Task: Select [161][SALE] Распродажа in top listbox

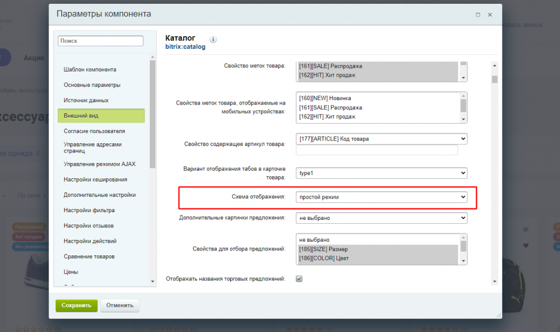Action: click(x=378, y=66)
